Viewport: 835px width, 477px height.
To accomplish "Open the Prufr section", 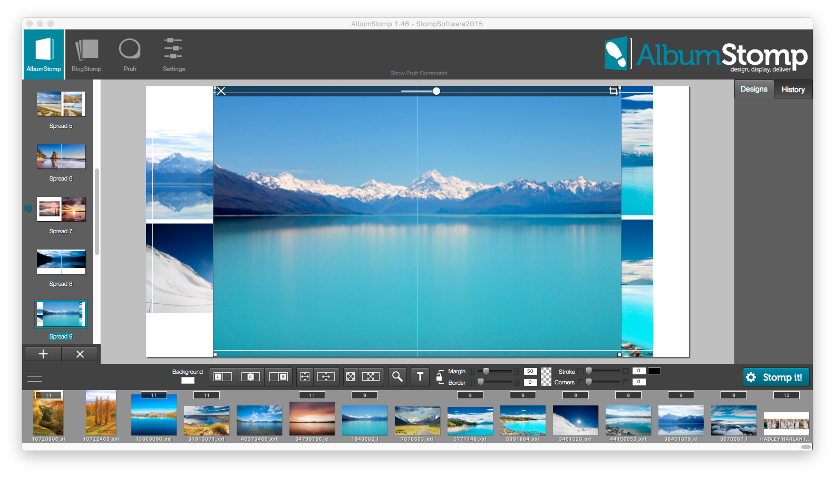I will click(x=130, y=54).
